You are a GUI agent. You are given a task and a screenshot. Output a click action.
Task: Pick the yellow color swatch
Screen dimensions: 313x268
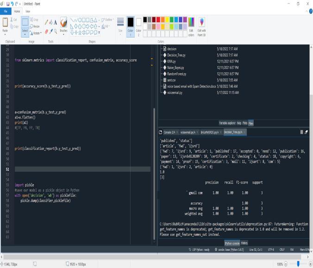167,19
